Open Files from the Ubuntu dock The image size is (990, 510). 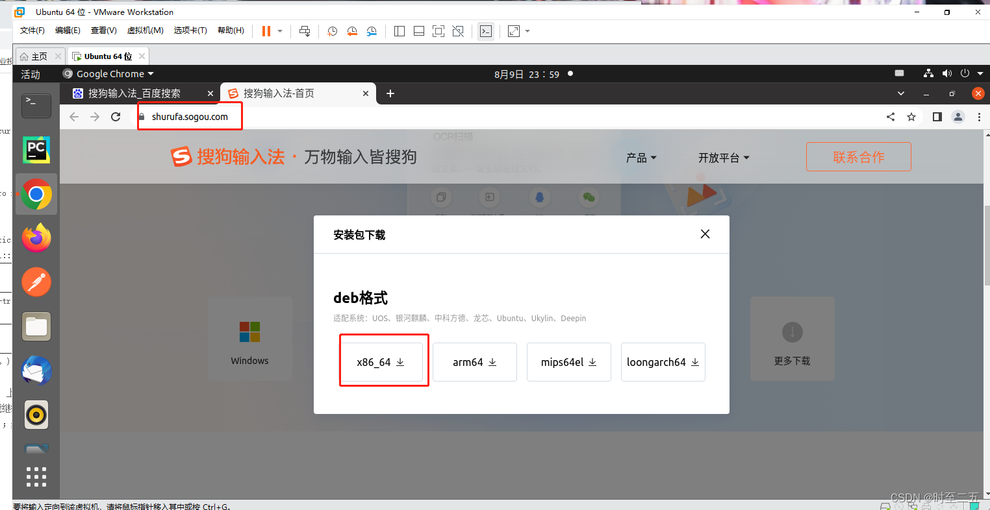point(36,326)
